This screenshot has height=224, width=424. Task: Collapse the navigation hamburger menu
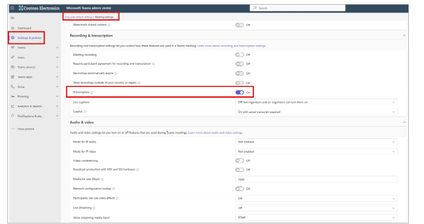[13, 18]
